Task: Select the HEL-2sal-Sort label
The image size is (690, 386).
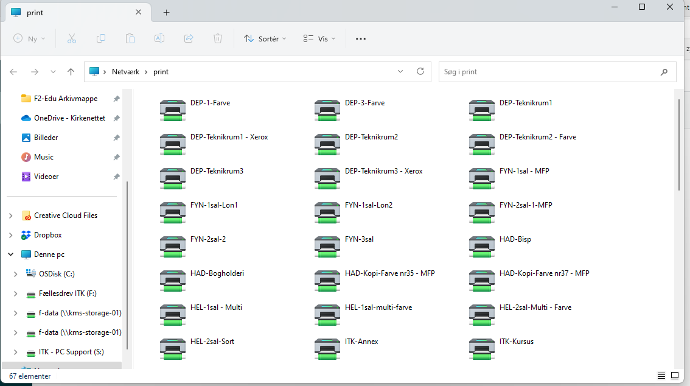Action: pos(212,342)
